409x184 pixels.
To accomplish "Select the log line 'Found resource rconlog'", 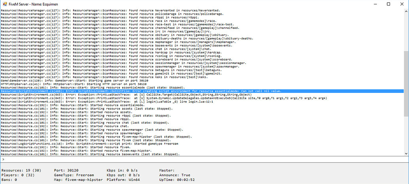I will click(x=111, y=56).
